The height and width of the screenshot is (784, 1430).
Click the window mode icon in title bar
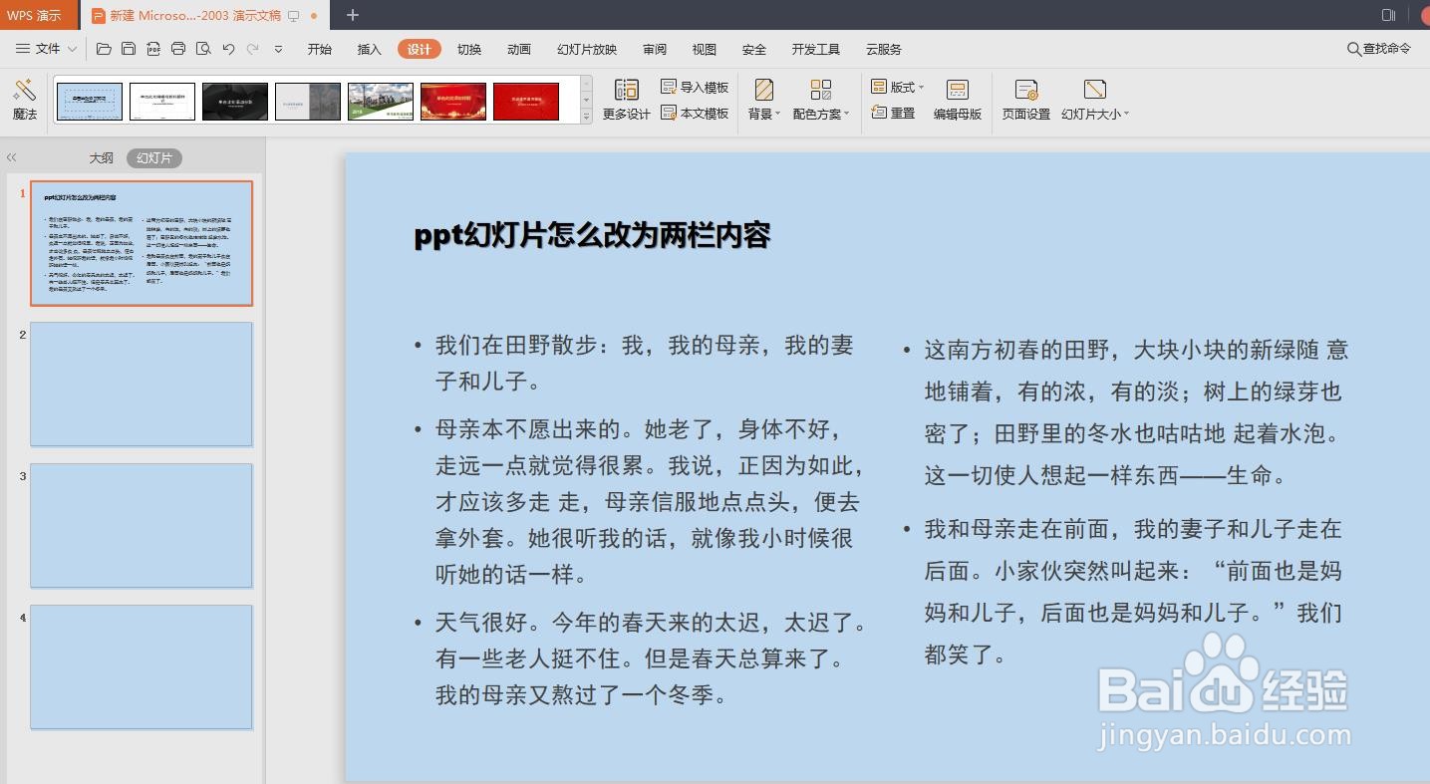pyautogui.click(x=1388, y=15)
